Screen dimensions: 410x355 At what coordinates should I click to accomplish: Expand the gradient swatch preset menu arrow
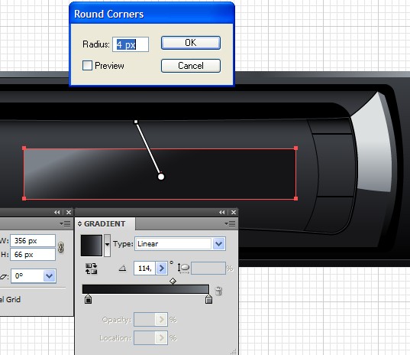pyautogui.click(x=107, y=245)
